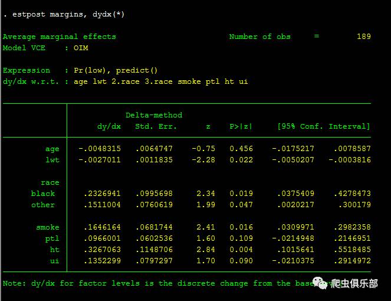Click the command line 'estpost margins, dydx(*)'
391x301 pixels.
pyautogui.click(x=68, y=14)
